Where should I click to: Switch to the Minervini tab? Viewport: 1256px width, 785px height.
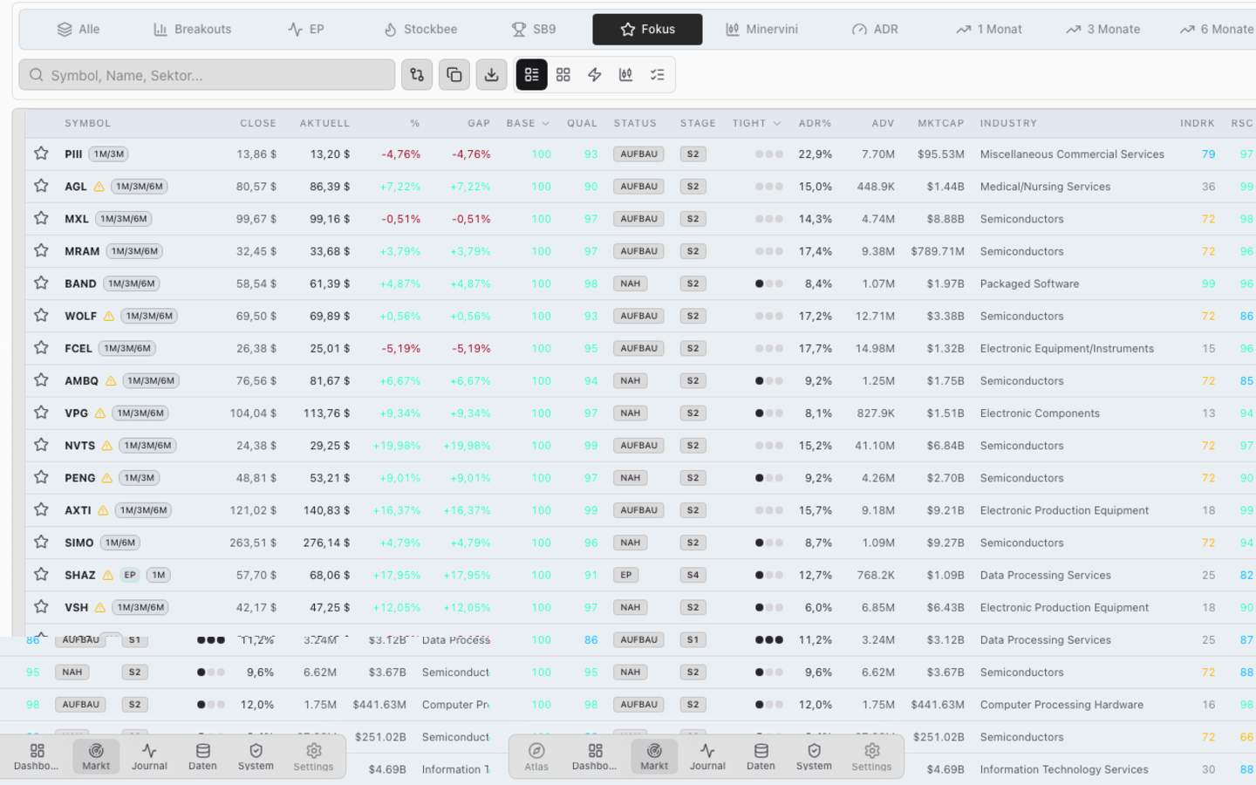[x=761, y=29]
